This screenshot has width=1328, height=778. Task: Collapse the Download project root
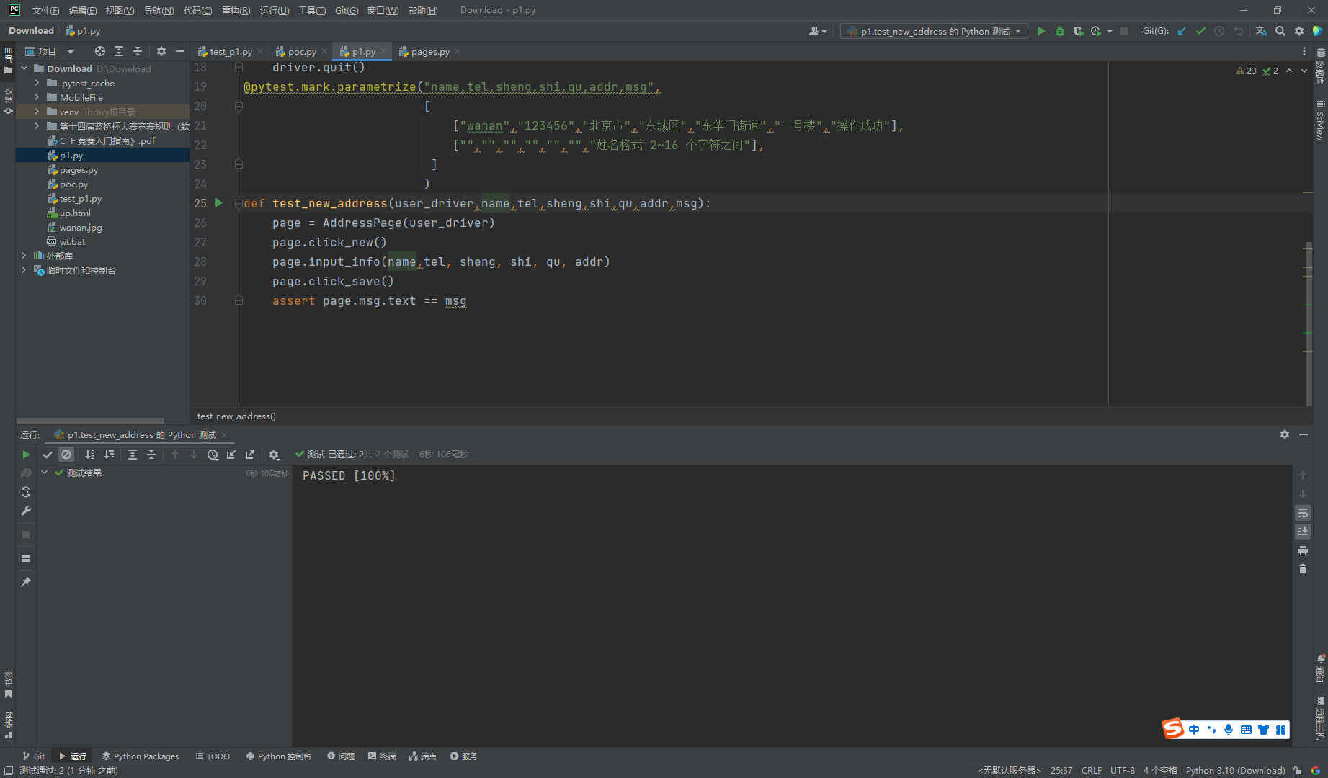(x=24, y=68)
